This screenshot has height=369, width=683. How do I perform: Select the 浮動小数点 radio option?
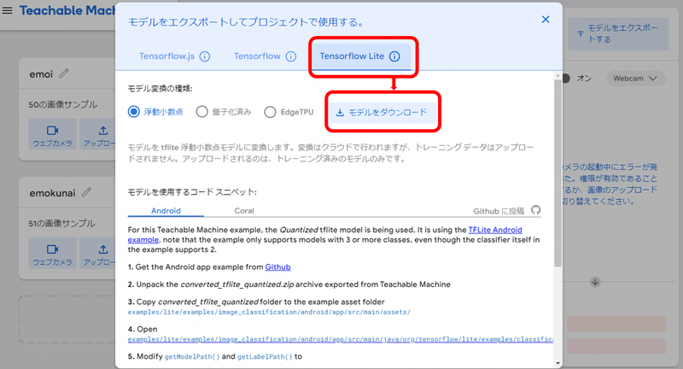(134, 112)
